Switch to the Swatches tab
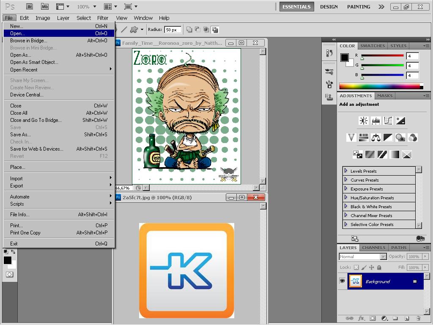This screenshot has height=325, width=433. (372, 46)
